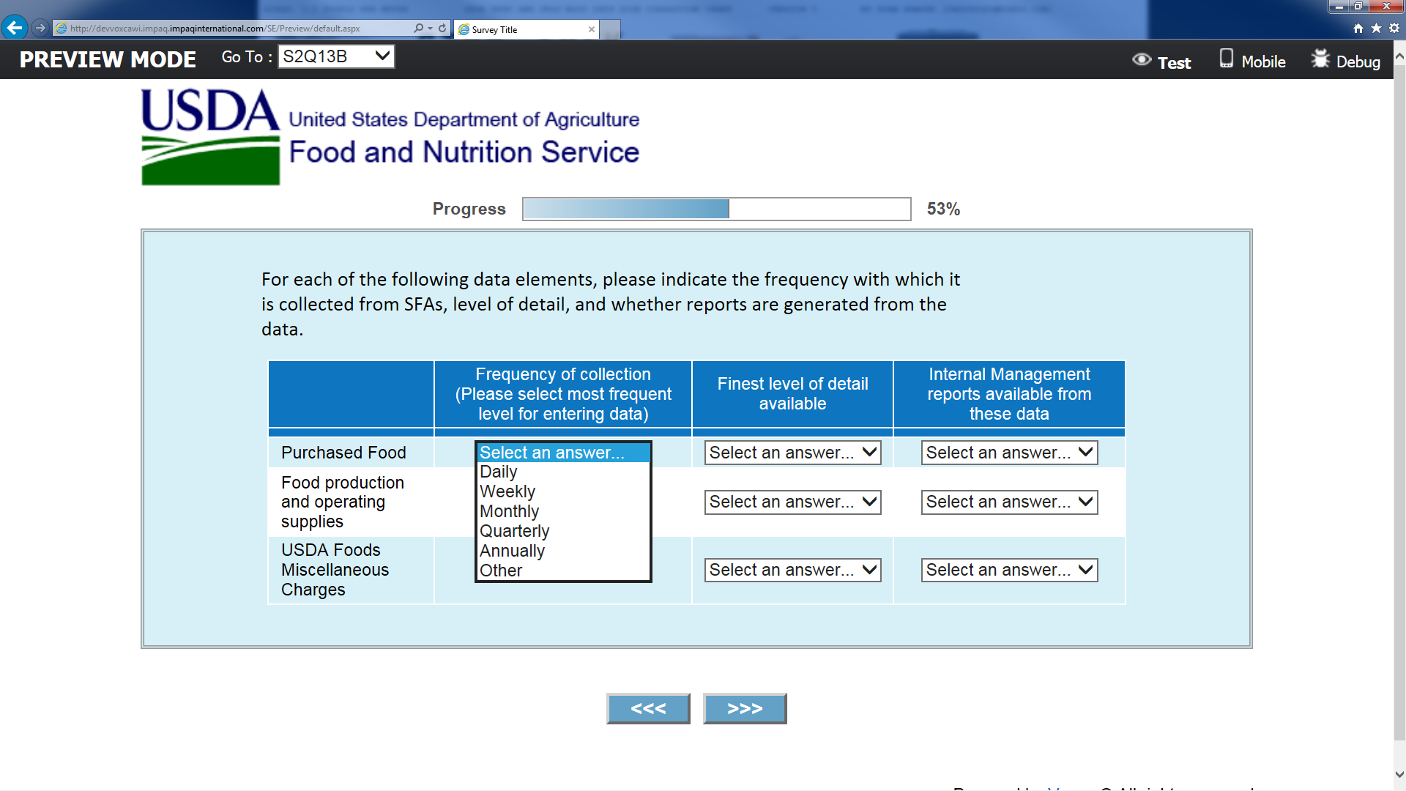
Task: Expand USDA Foods management reports dropdown
Action: [x=1009, y=570]
